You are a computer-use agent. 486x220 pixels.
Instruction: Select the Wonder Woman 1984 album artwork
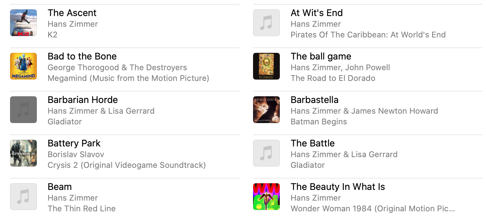tap(266, 197)
